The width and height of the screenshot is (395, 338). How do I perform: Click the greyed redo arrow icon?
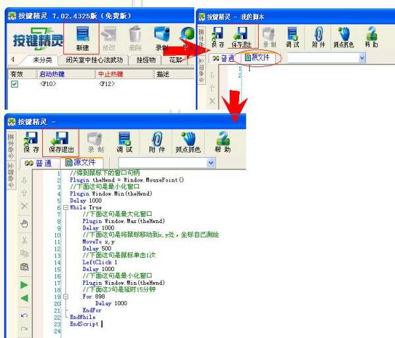24,329
